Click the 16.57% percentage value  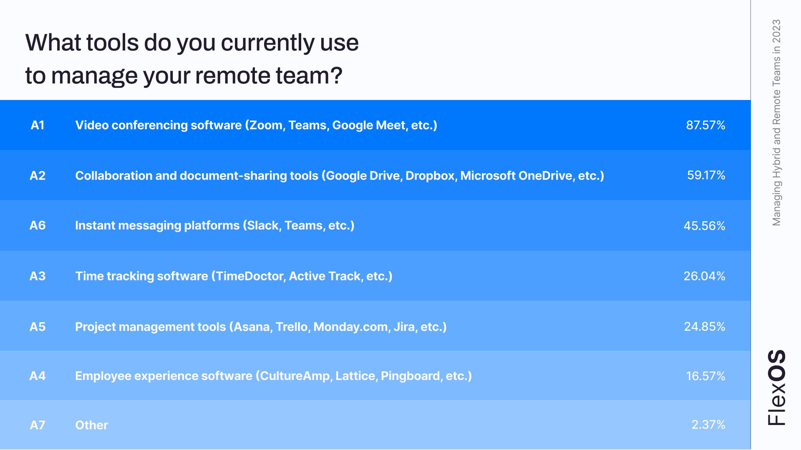tap(705, 376)
